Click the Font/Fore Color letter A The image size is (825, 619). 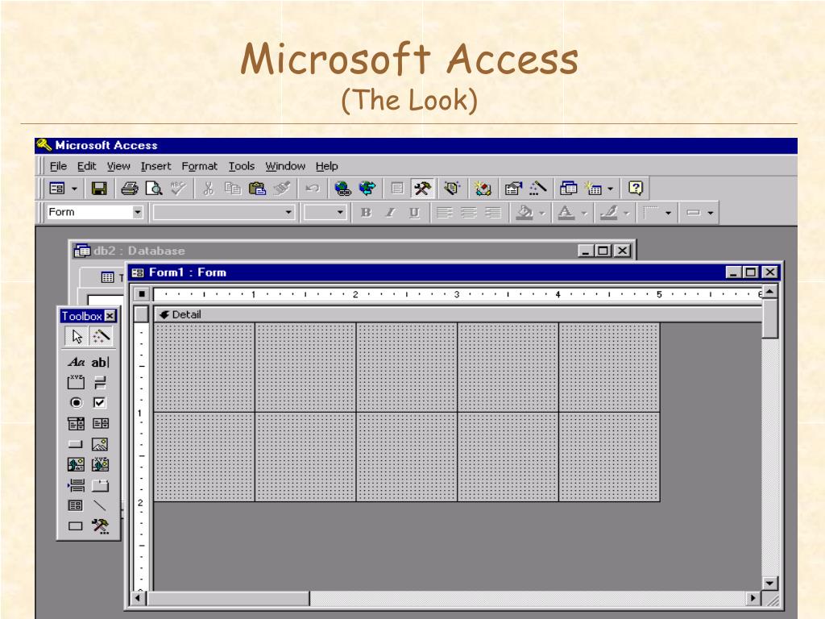click(566, 213)
